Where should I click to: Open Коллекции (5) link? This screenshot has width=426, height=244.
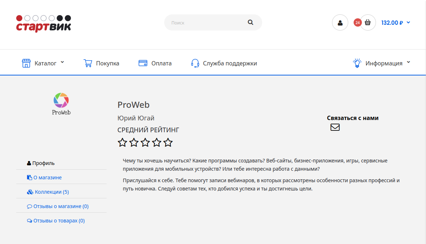[x=51, y=192]
